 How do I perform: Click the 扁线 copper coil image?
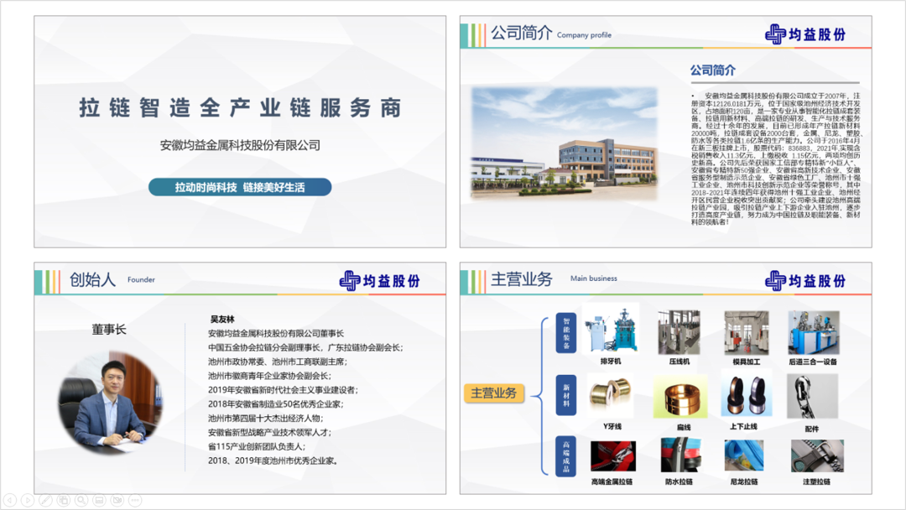[x=680, y=397]
